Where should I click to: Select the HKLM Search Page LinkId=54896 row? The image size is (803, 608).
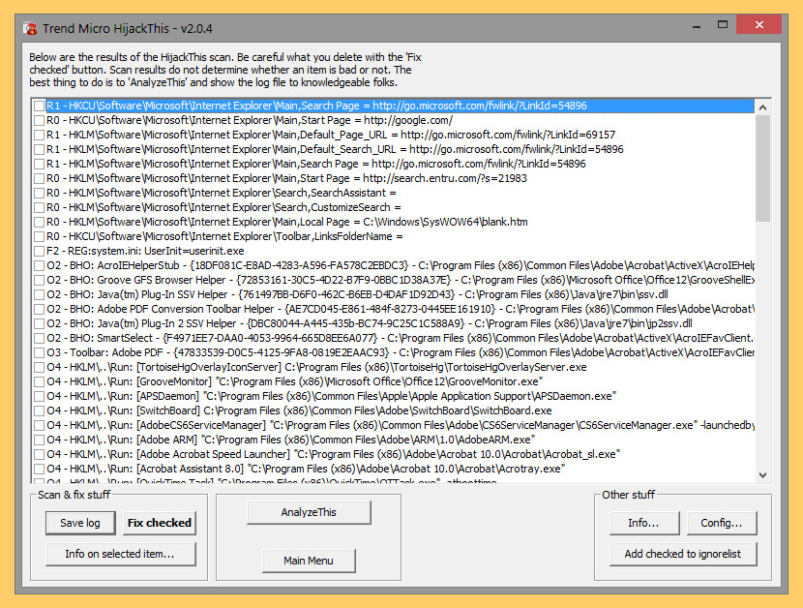394,164
